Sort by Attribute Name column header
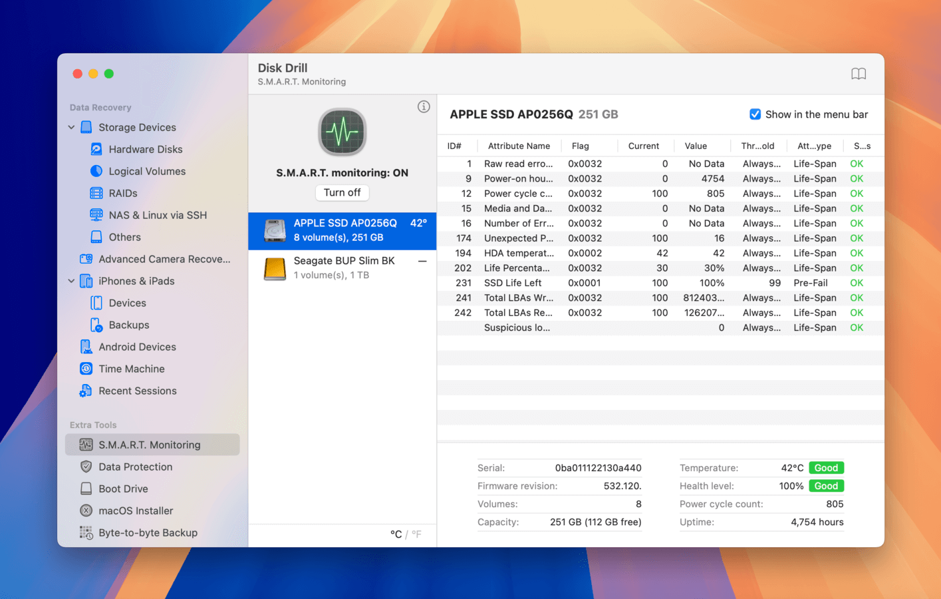Image resolution: width=941 pixels, height=599 pixels. (x=519, y=146)
